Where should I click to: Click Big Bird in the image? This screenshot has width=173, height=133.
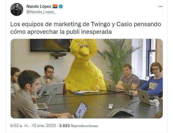[x=85, y=65]
